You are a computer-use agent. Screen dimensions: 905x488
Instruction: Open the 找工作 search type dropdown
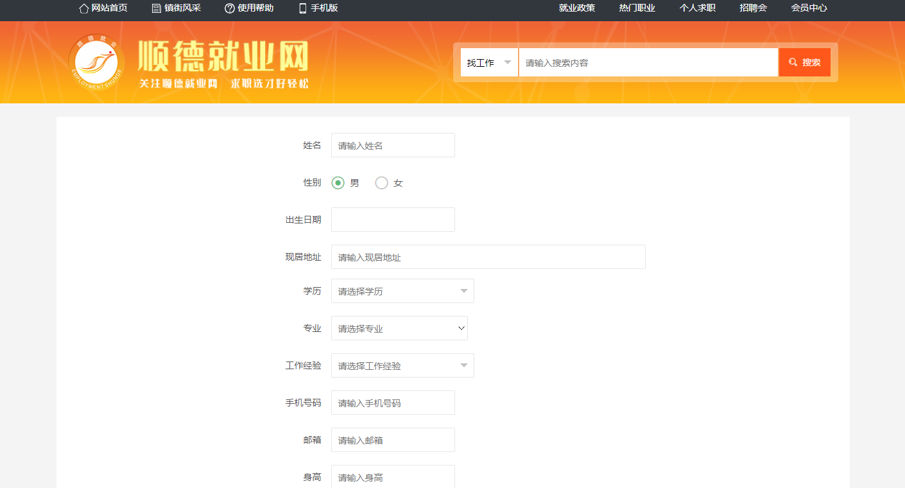[x=489, y=62]
